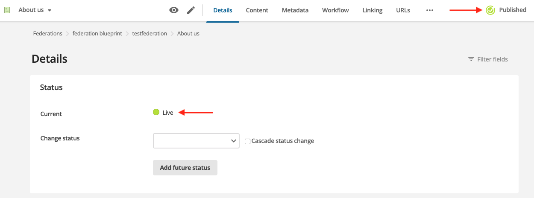Click the green Live status dot
Screen dimensions: 534x198
[156, 112]
